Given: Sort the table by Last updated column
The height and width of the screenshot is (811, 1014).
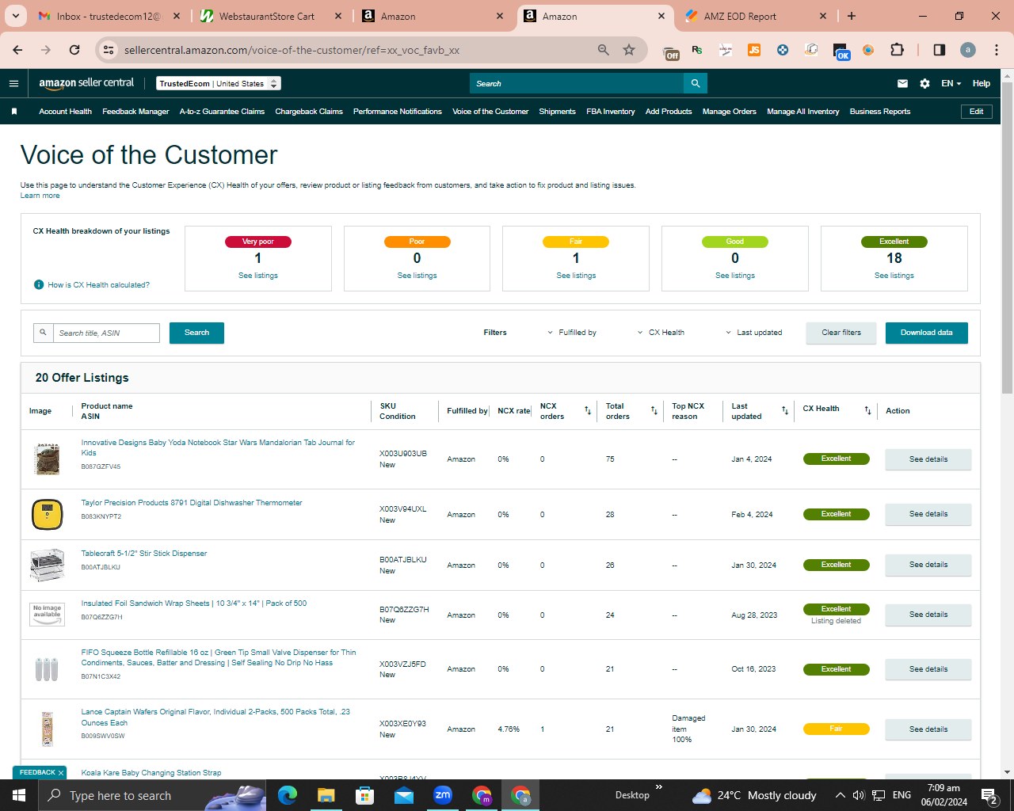Looking at the screenshot, I should pos(785,411).
